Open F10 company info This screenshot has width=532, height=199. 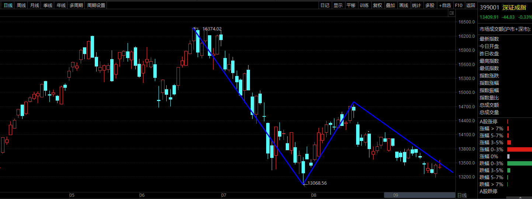tap(459, 6)
